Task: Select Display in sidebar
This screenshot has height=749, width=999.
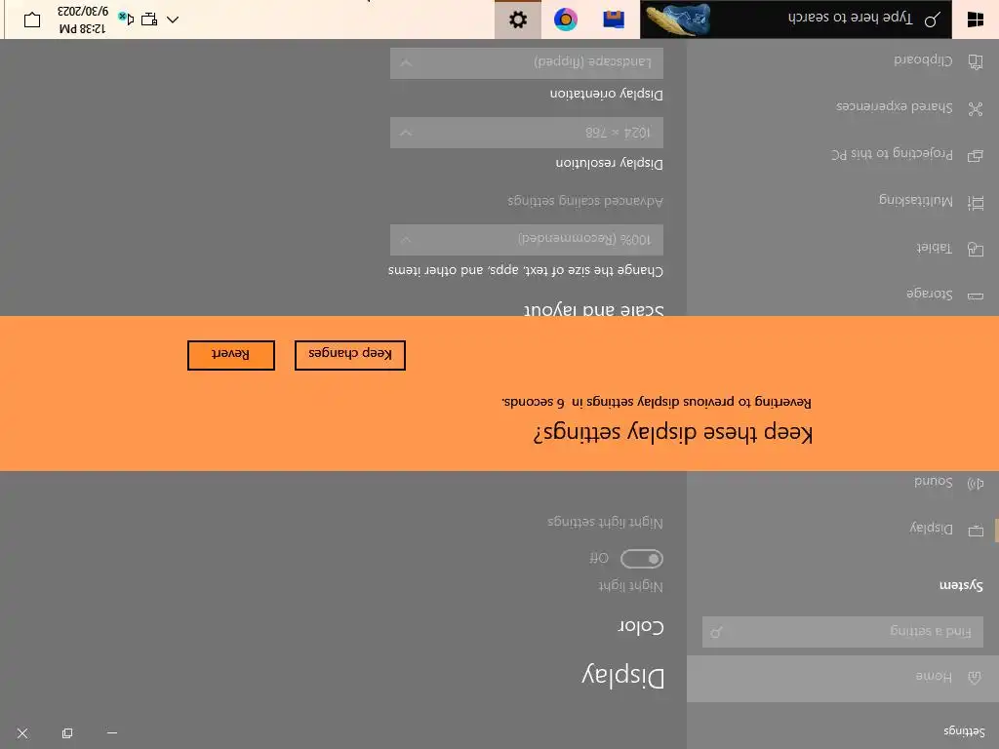Action: 842,530
